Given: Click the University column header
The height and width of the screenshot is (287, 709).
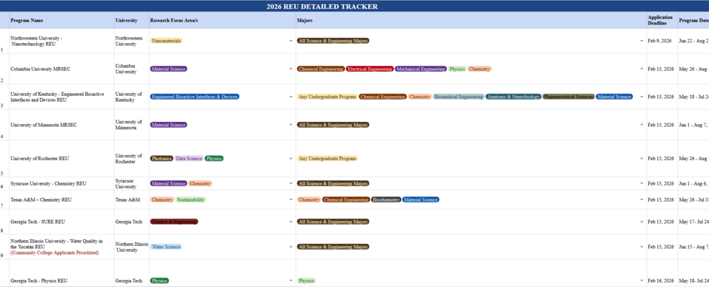Looking at the screenshot, I should click(132, 20).
